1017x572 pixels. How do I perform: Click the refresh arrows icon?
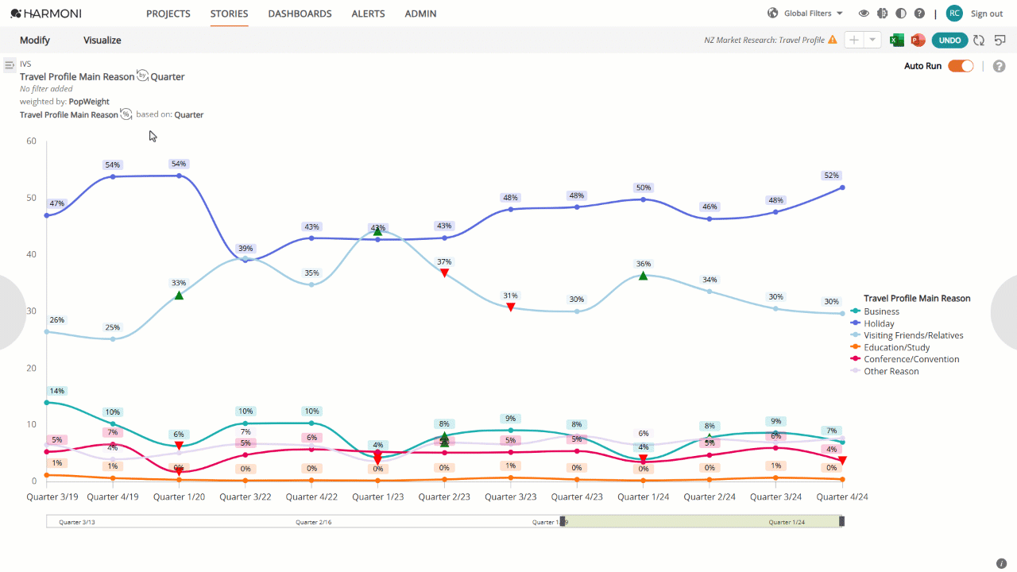click(979, 40)
